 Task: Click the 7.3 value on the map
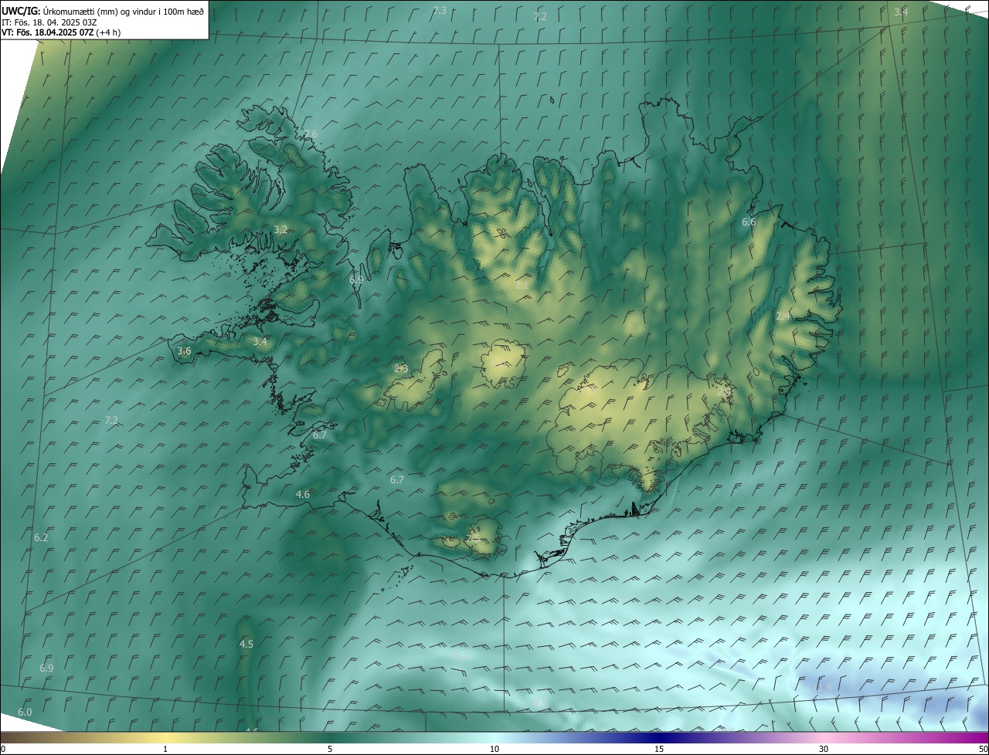point(440,11)
